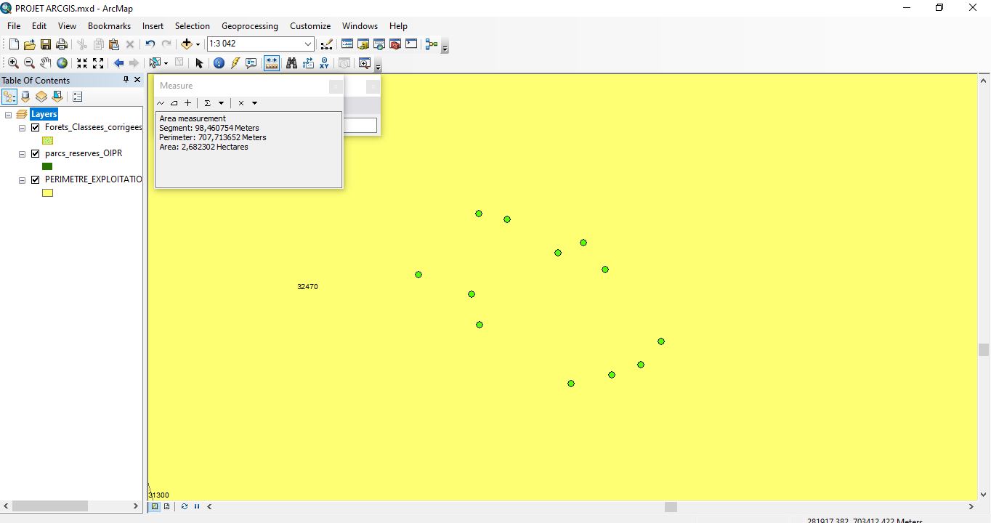
Task: Paste from clipboard icon in toolbar
Action: 114,44
